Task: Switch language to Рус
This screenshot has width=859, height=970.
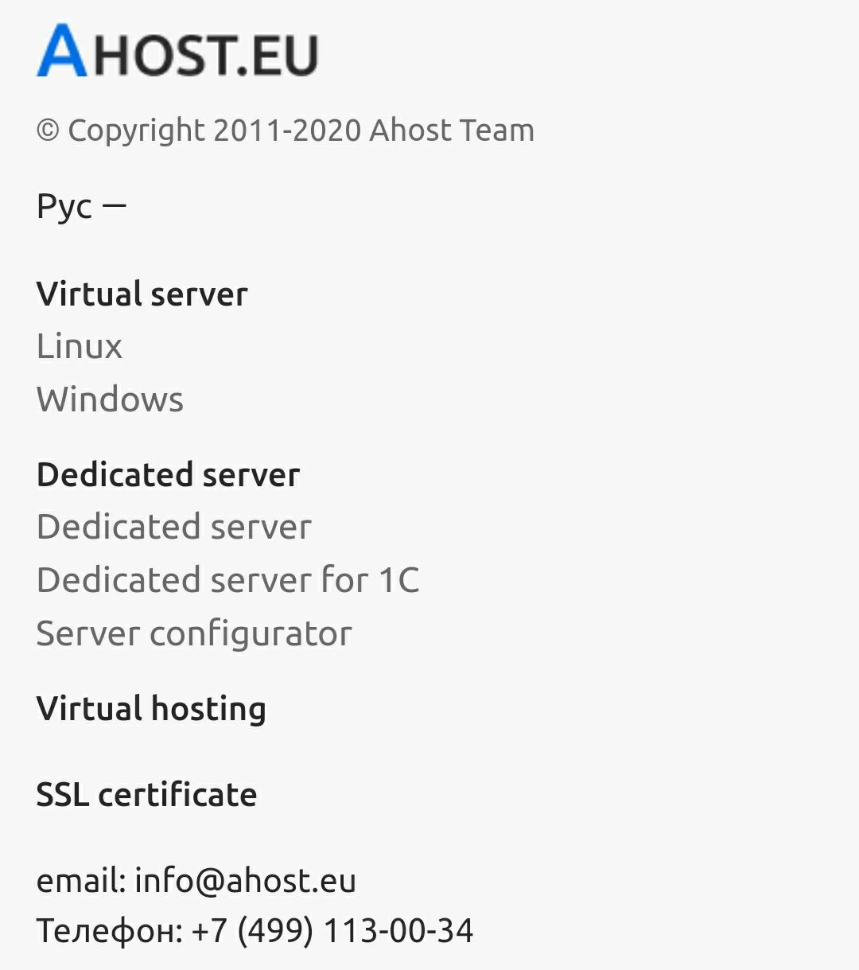Action: tap(64, 207)
